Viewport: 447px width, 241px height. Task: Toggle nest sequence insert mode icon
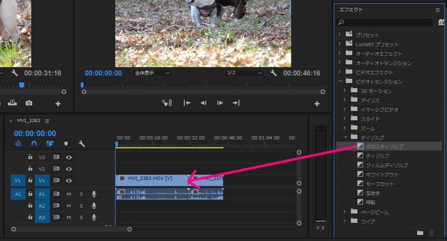click(x=18, y=144)
